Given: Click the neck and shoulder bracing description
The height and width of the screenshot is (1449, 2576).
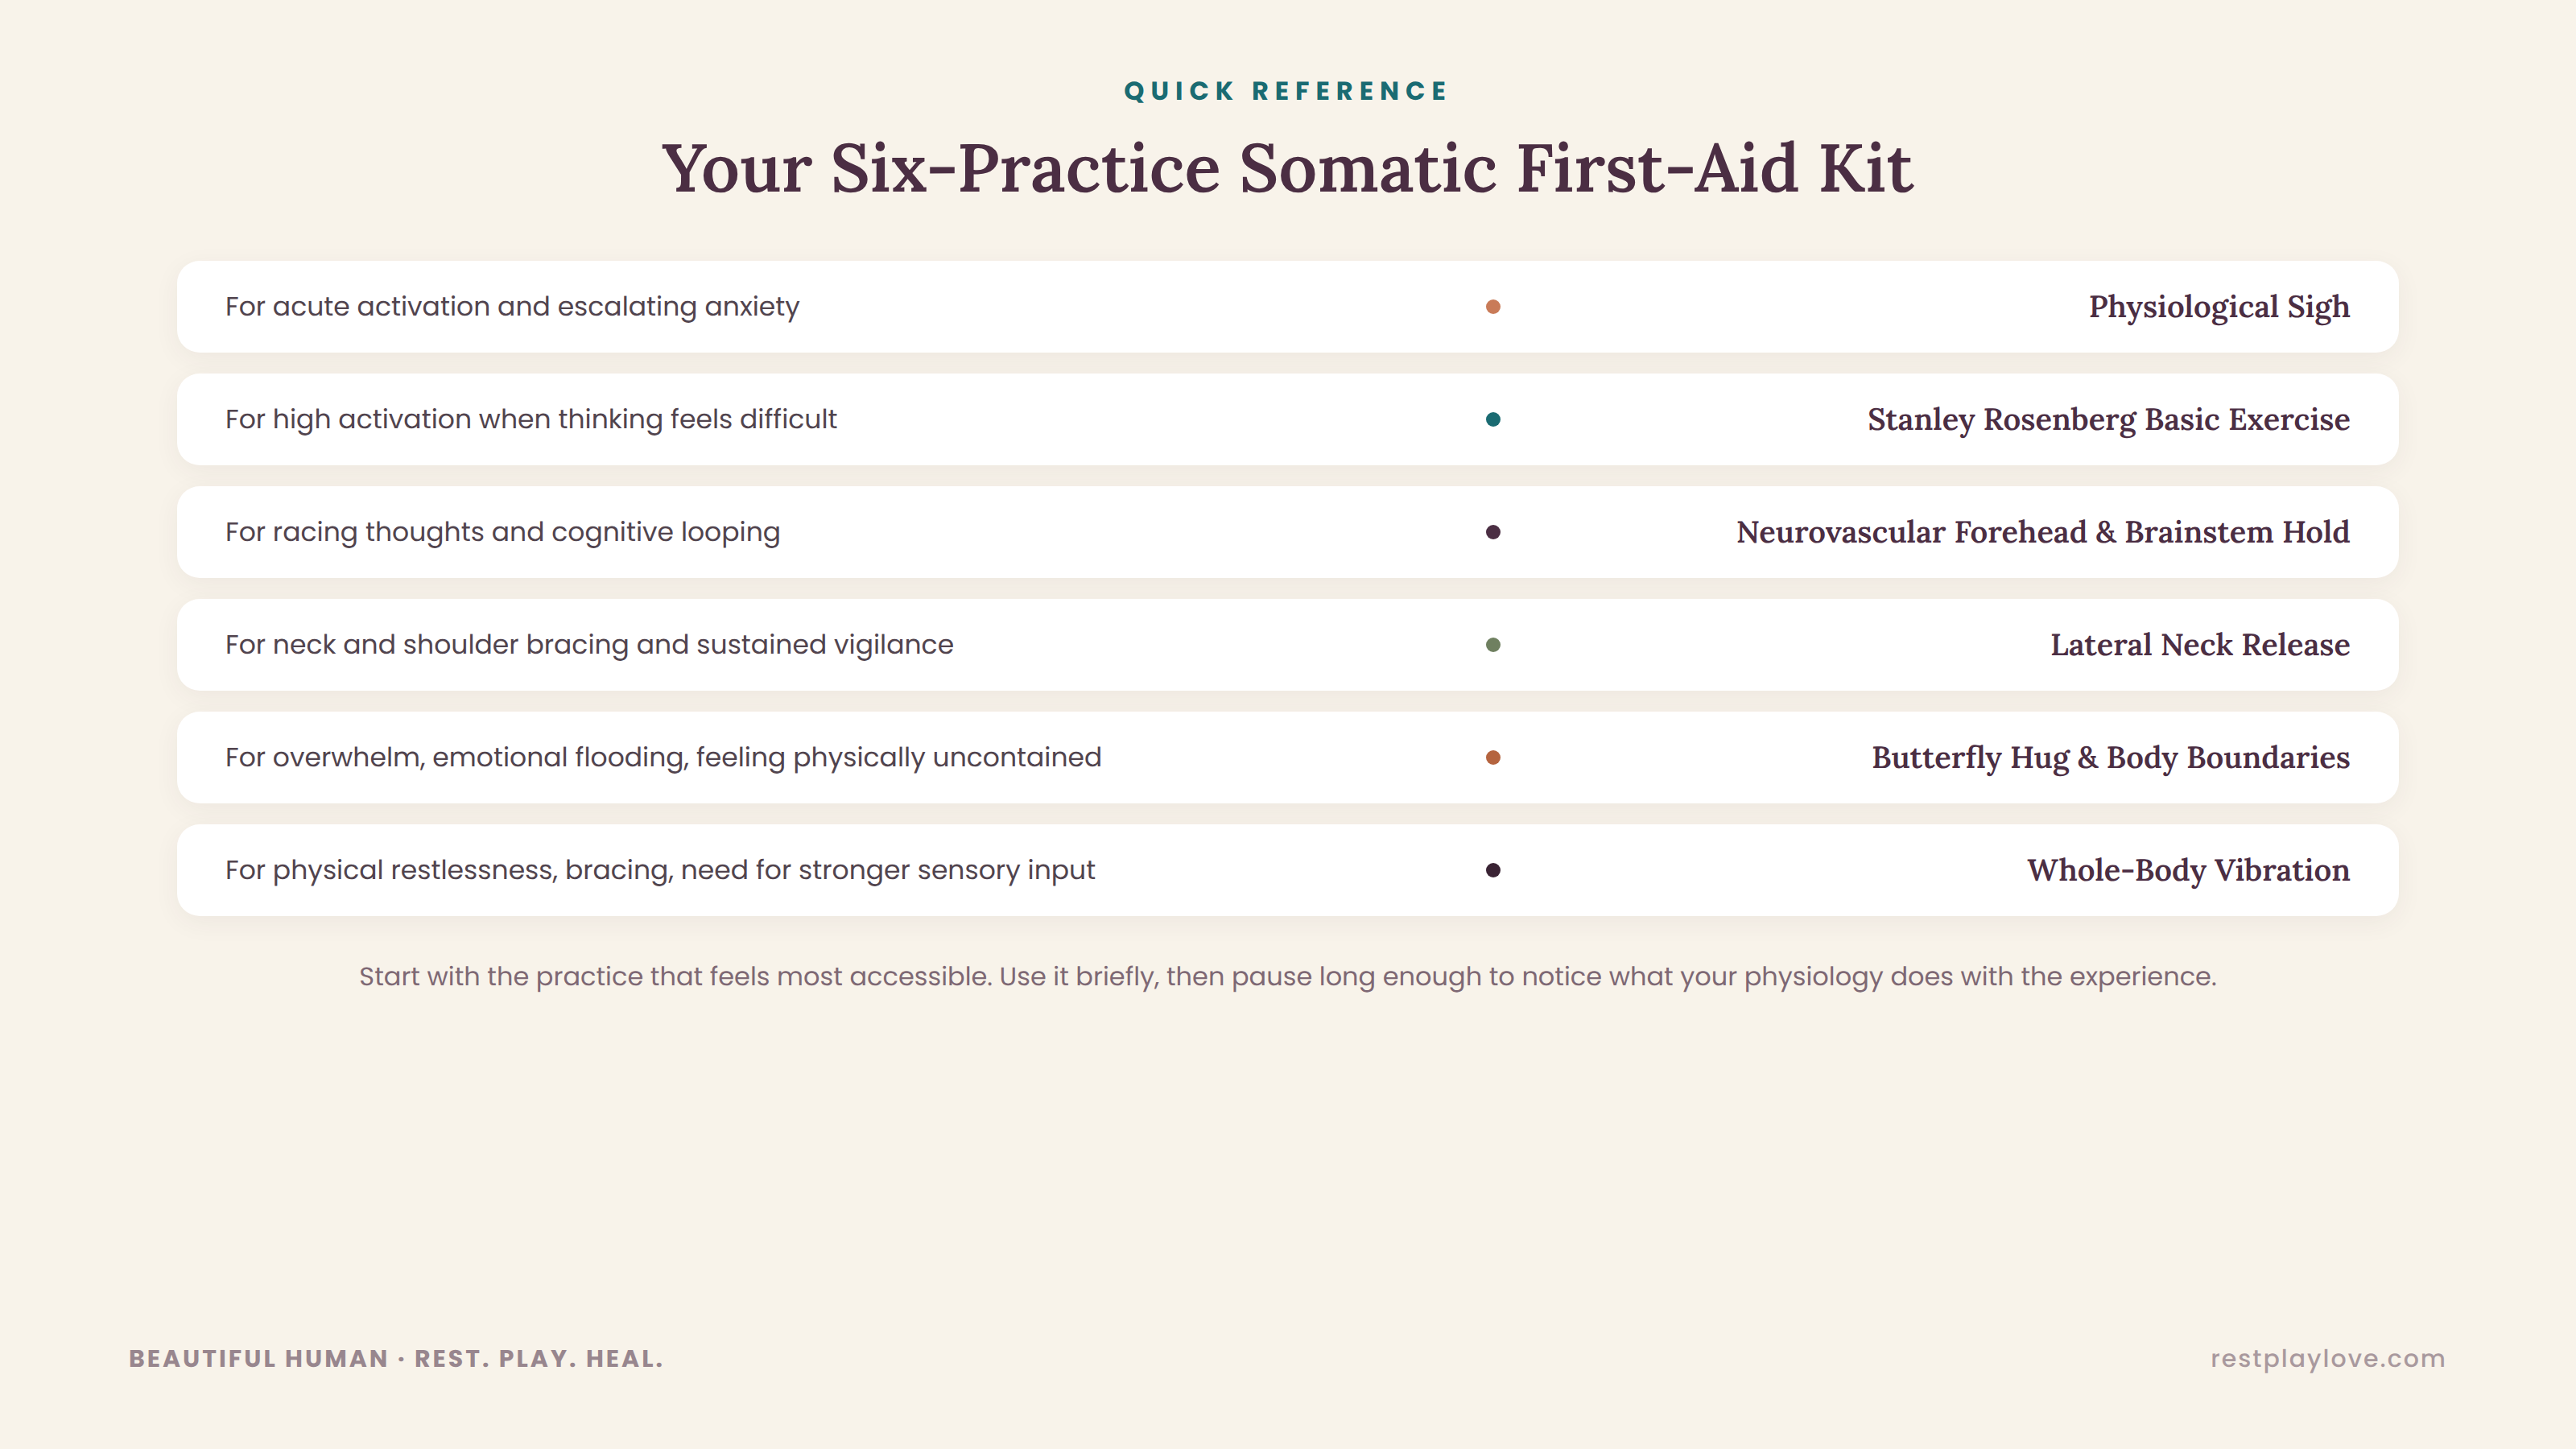Looking at the screenshot, I should [589, 645].
